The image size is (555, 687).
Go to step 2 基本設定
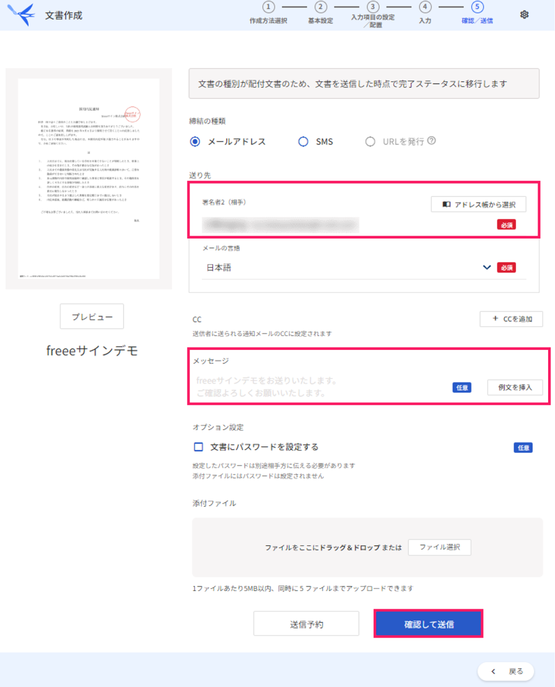(x=320, y=13)
